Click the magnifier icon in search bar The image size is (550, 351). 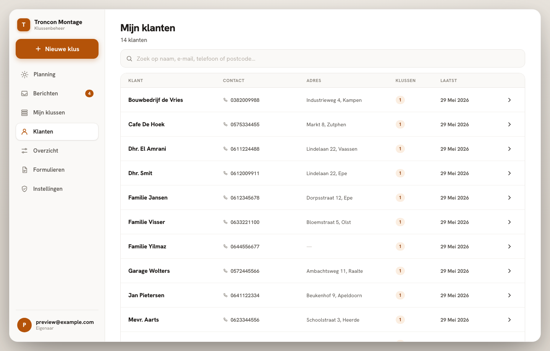(x=129, y=59)
